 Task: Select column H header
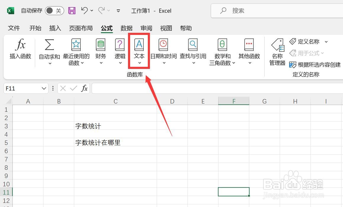coord(295,101)
